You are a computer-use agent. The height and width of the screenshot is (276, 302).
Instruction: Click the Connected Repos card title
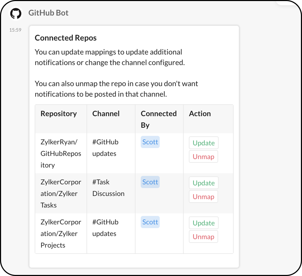click(x=66, y=38)
